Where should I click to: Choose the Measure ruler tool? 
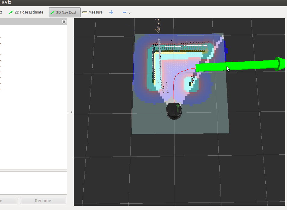(x=92, y=12)
